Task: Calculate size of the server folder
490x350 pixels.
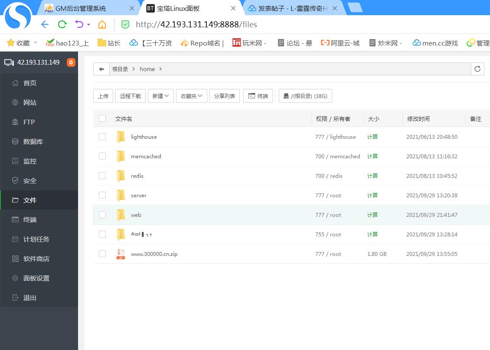Action: (x=372, y=196)
